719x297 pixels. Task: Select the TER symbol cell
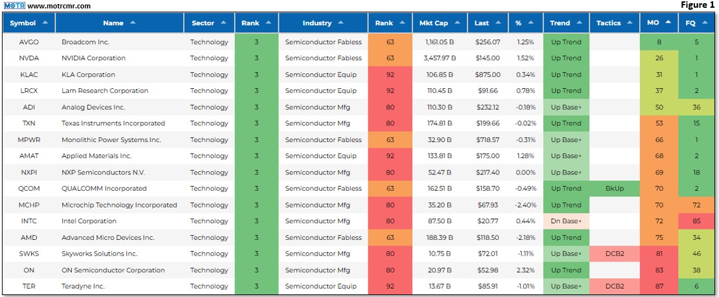point(29,286)
